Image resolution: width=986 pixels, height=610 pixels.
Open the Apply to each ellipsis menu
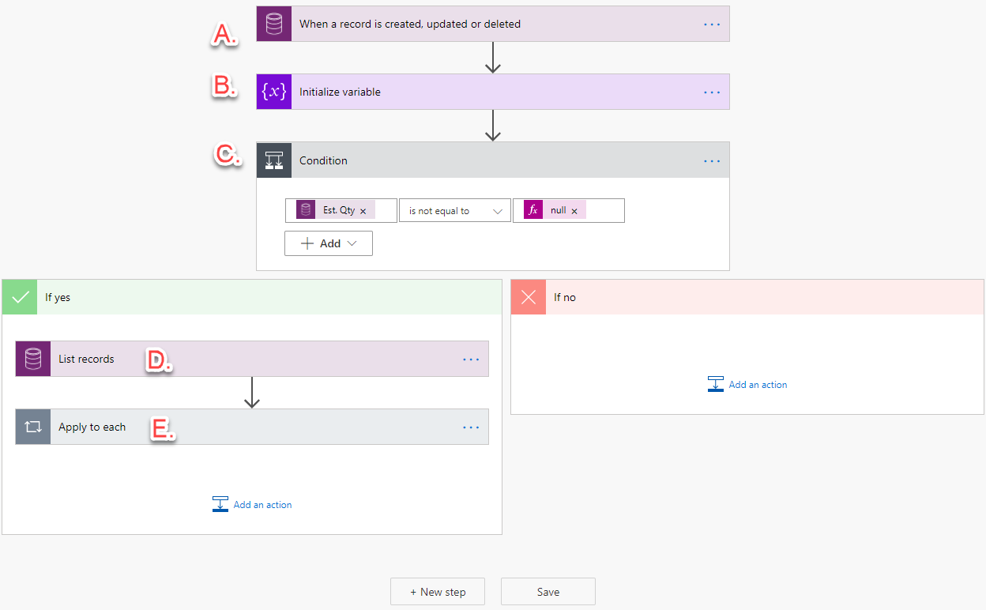pos(471,427)
